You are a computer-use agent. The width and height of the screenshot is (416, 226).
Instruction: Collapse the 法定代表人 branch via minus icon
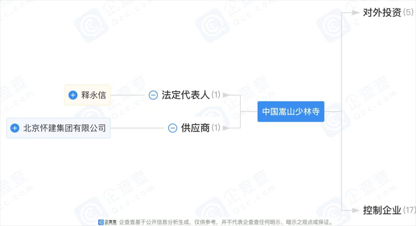point(153,95)
